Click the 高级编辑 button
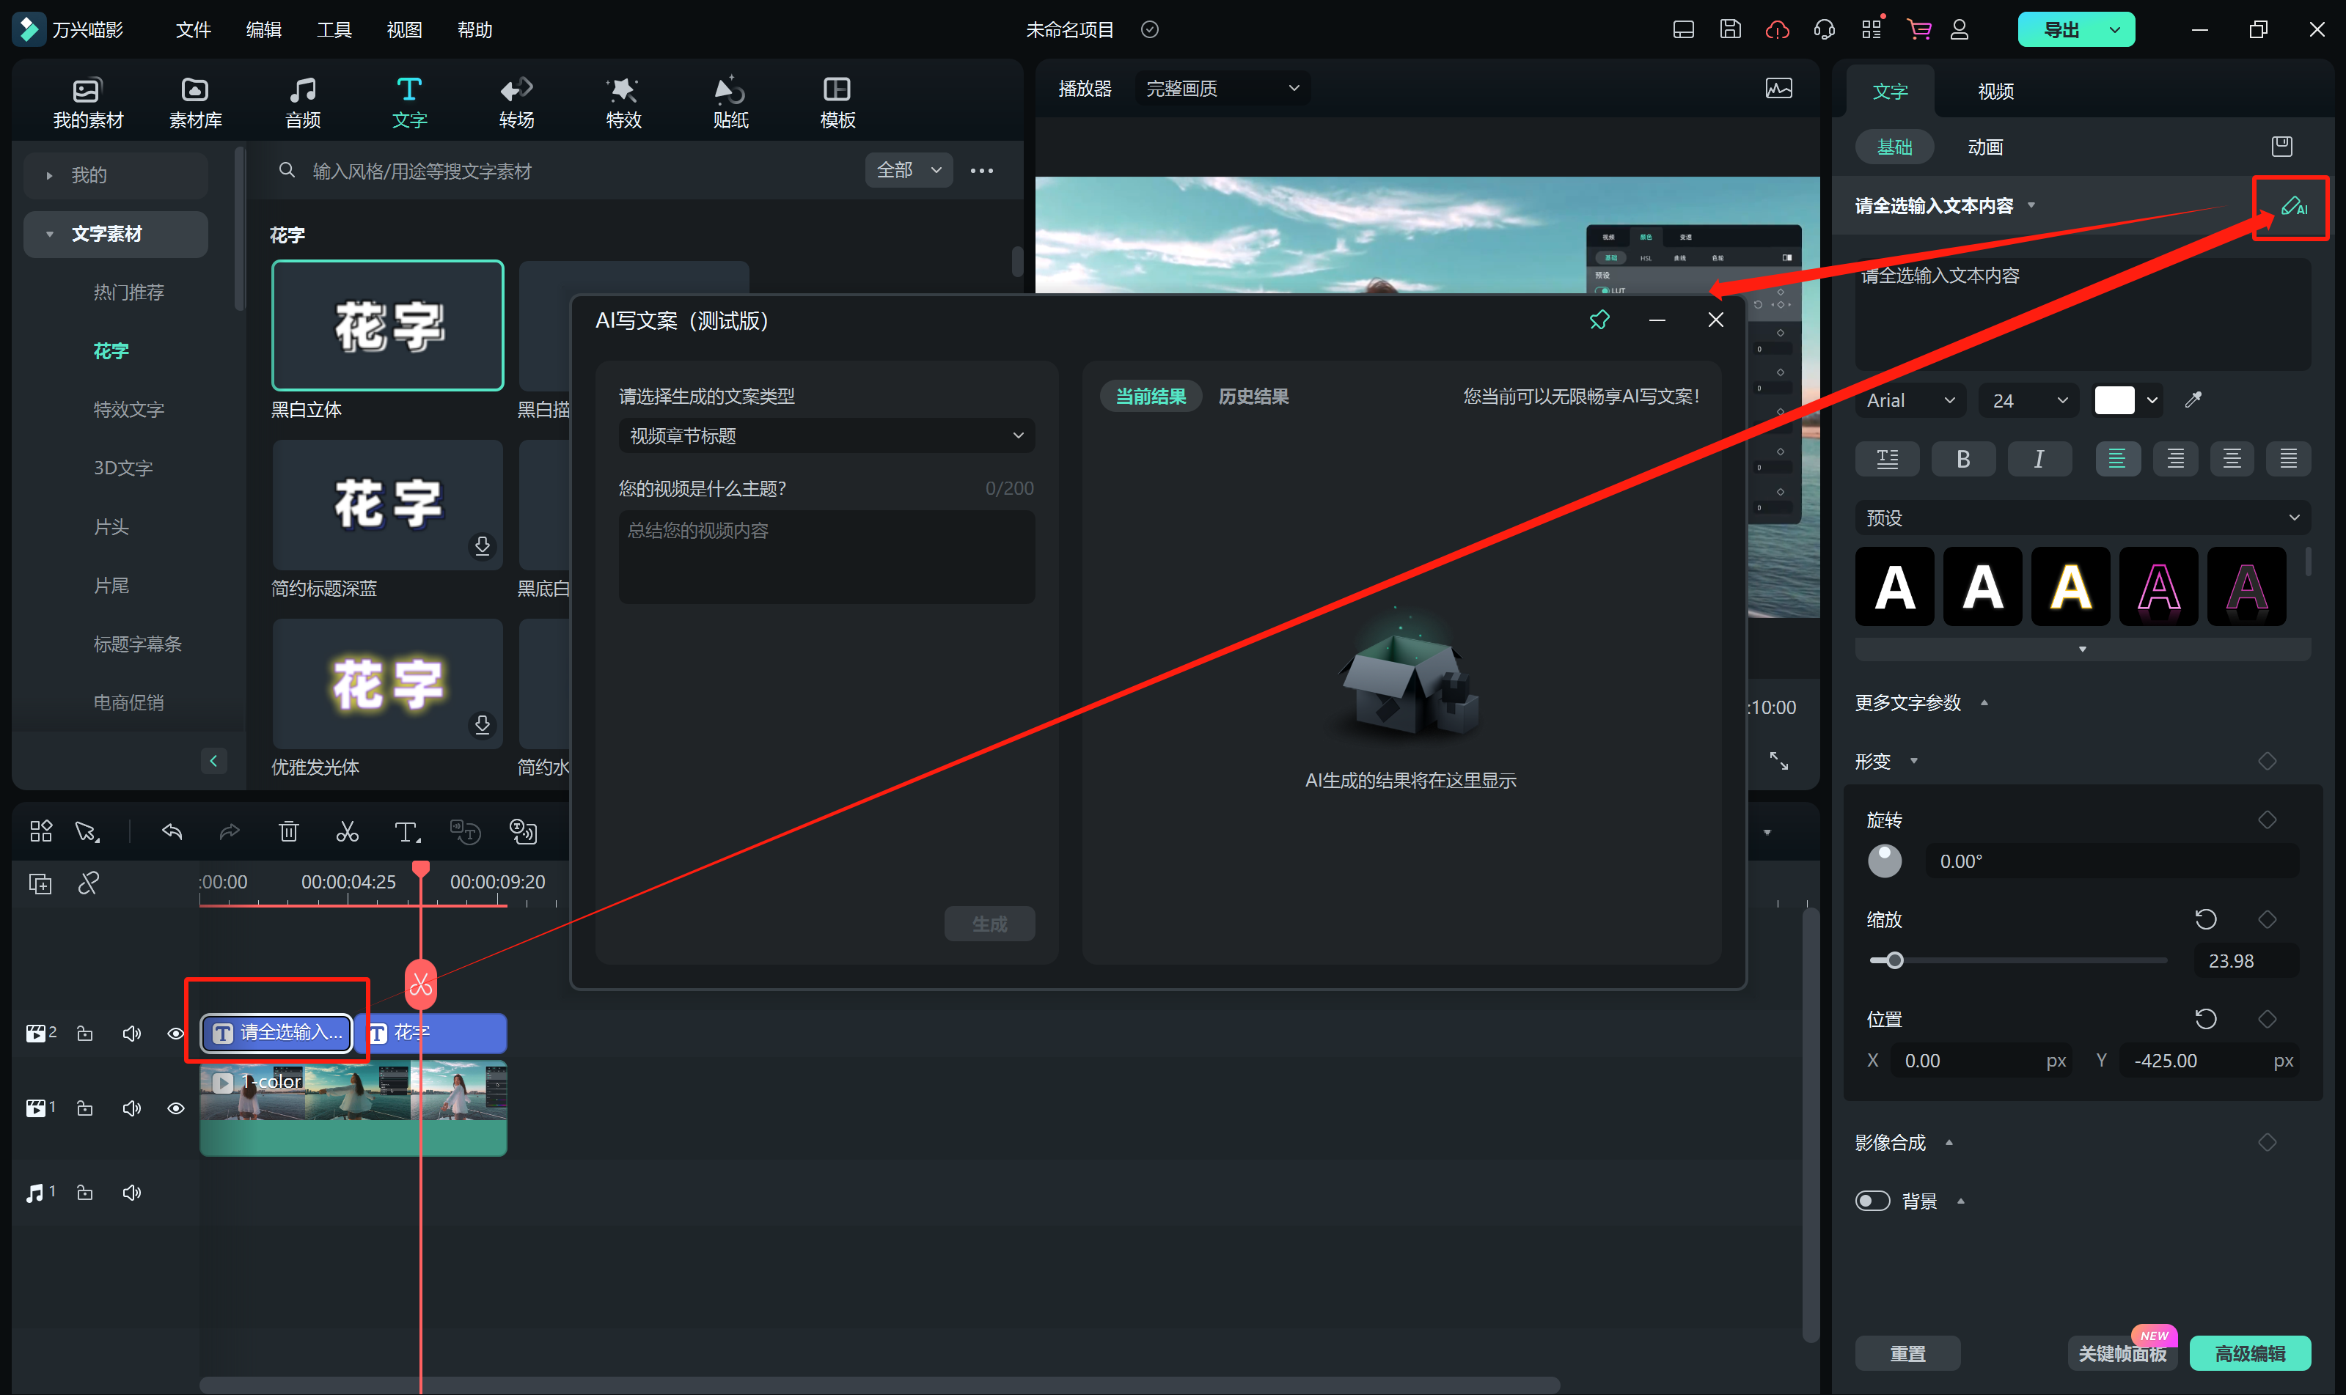The width and height of the screenshot is (2346, 1395). click(x=2249, y=1354)
